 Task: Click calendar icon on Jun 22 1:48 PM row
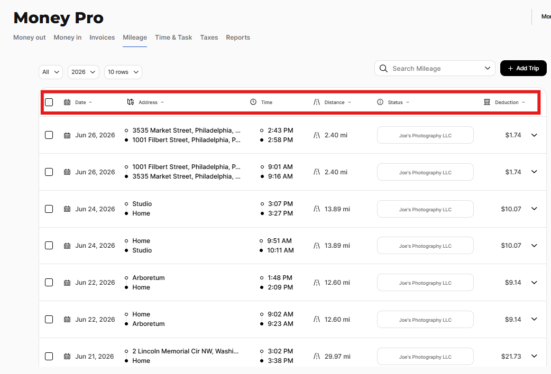(67, 283)
